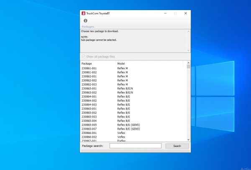Select package 230864-002
This screenshot has width=251, height=170.
point(133,101)
